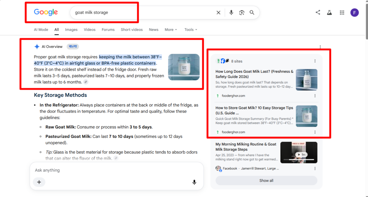Click 'Jamerrill Stewart, Large ...' author text
This screenshot has height=197, width=368.
pyautogui.click(x=260, y=168)
